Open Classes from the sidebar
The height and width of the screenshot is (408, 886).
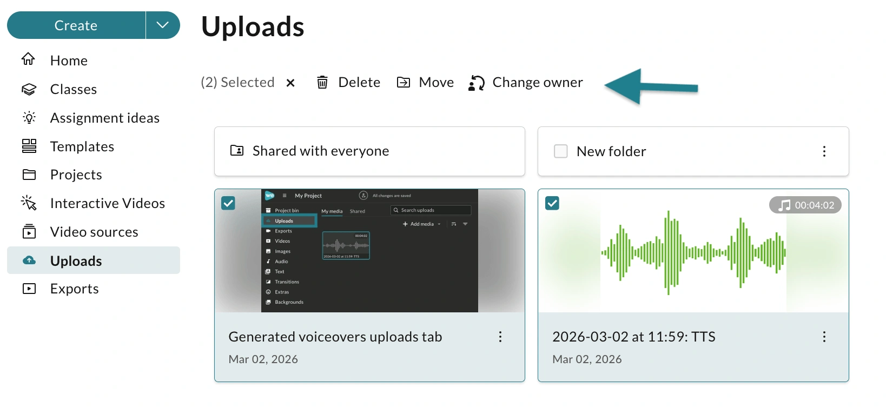click(74, 89)
